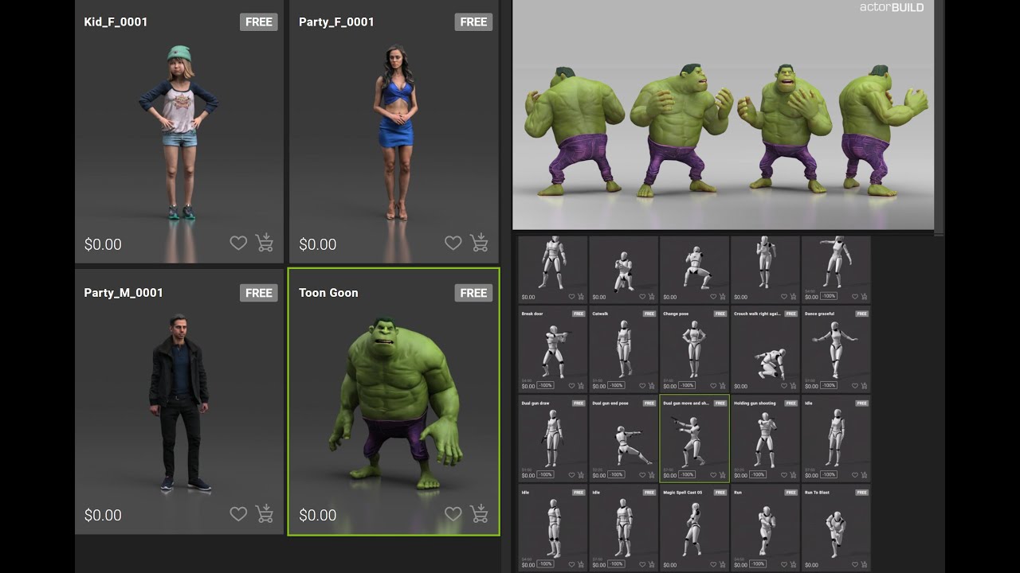Viewport: 1020px width, 573px height.
Task: Click FREE badge on Party_F_0001 card
Action: click(x=473, y=22)
